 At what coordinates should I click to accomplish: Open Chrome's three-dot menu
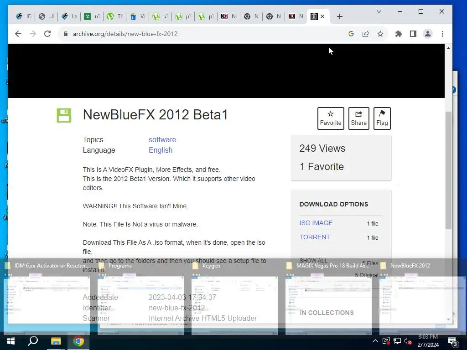[442, 34]
